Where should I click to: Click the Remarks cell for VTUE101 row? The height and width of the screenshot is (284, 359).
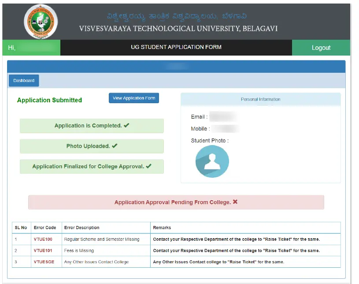click(245, 250)
